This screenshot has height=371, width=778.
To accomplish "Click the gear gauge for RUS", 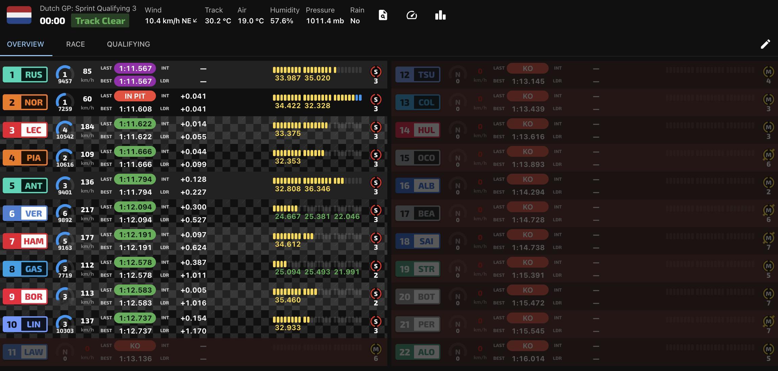I will point(65,75).
